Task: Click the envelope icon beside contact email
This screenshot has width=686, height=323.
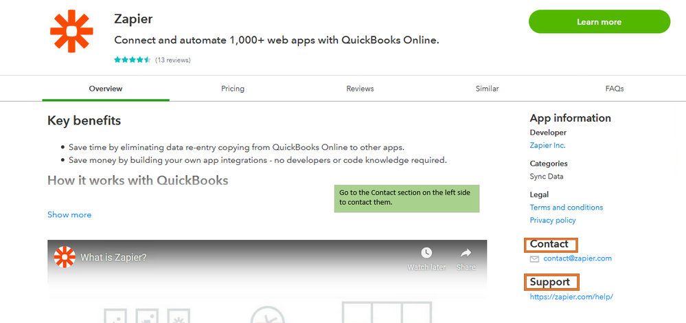Action: (x=534, y=259)
